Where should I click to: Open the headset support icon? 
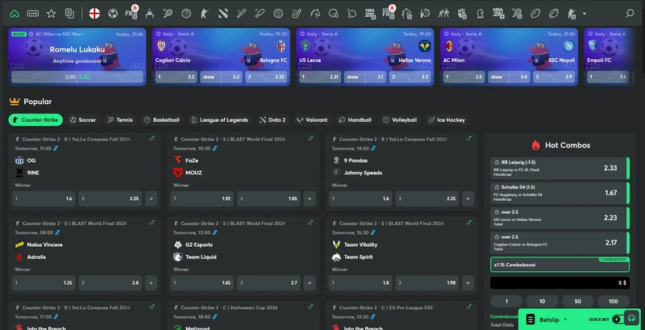[x=631, y=319]
